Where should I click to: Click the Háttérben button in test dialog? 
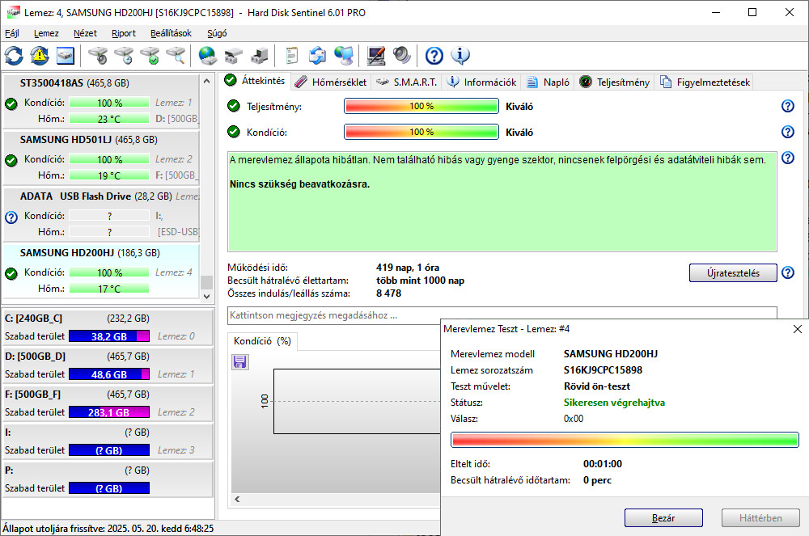point(760,518)
